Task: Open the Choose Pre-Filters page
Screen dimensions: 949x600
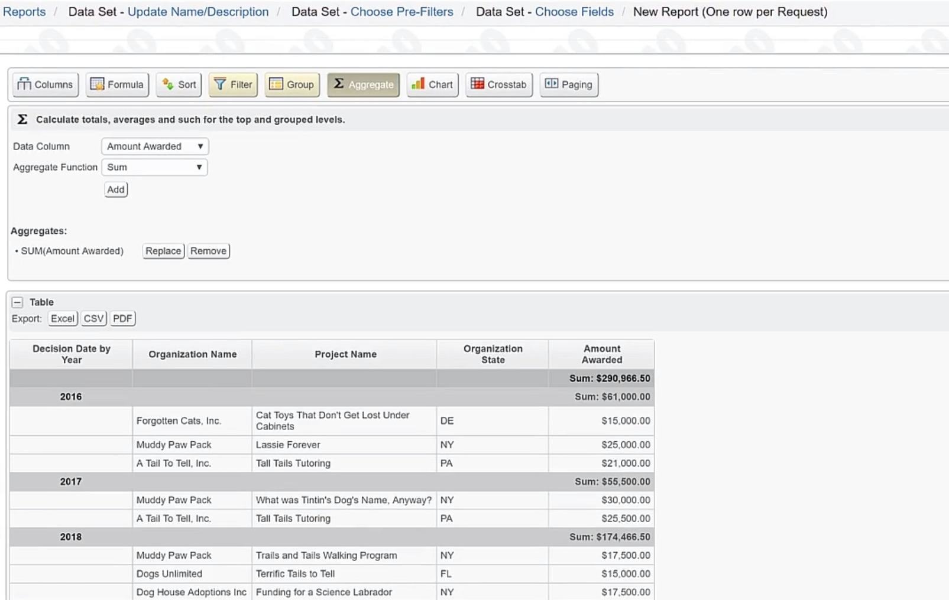Action: pos(401,11)
